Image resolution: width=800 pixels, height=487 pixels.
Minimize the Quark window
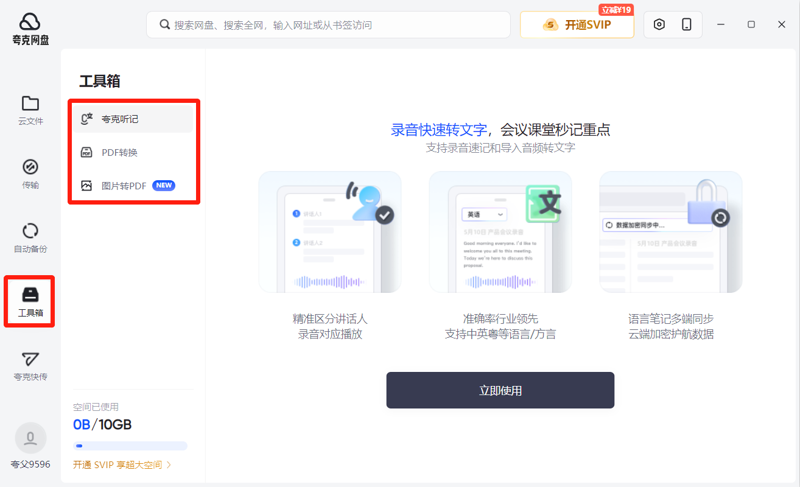click(721, 24)
